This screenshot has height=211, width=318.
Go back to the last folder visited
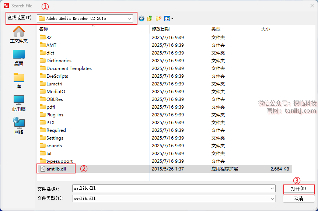click(x=141, y=19)
